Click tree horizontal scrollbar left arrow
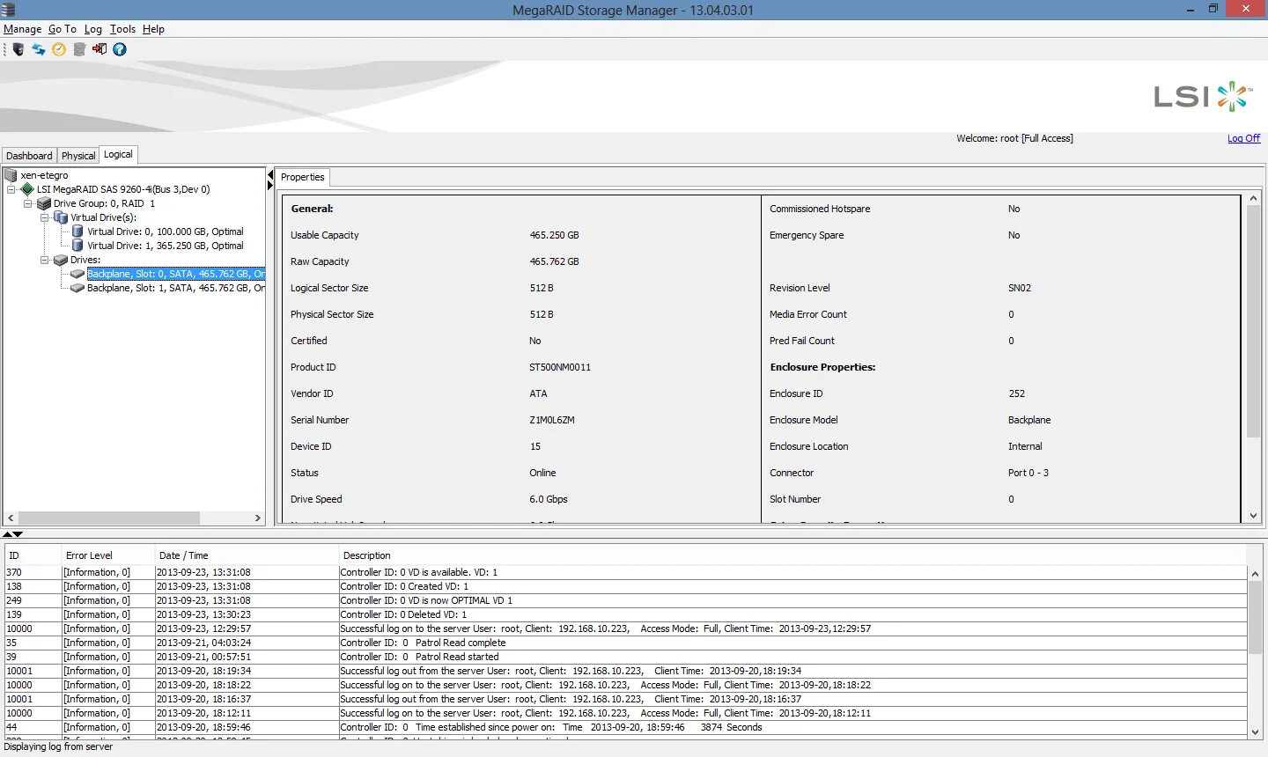This screenshot has height=757, width=1268. [x=11, y=518]
